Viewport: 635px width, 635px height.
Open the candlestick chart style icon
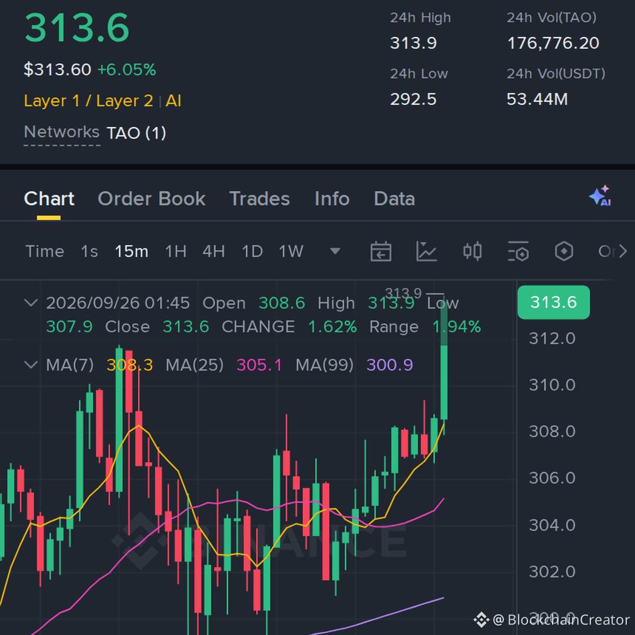tap(472, 252)
